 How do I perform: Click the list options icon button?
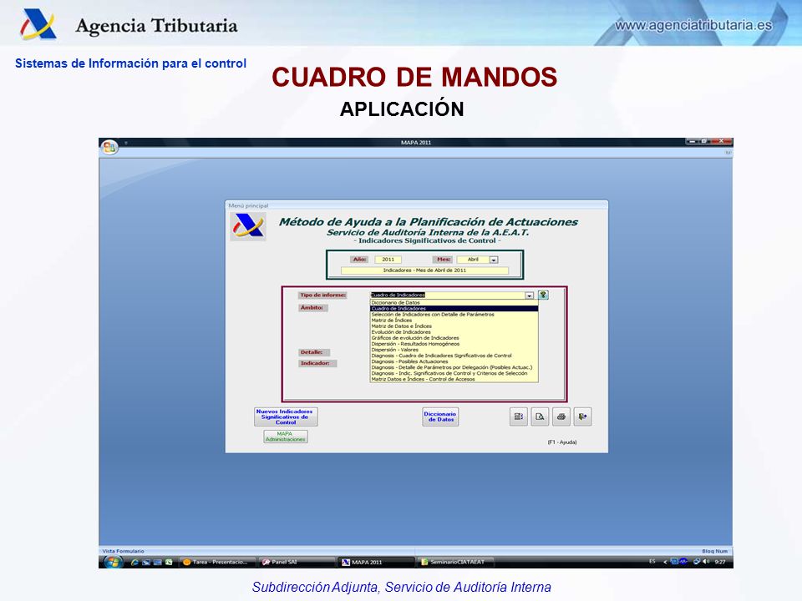pos(518,417)
